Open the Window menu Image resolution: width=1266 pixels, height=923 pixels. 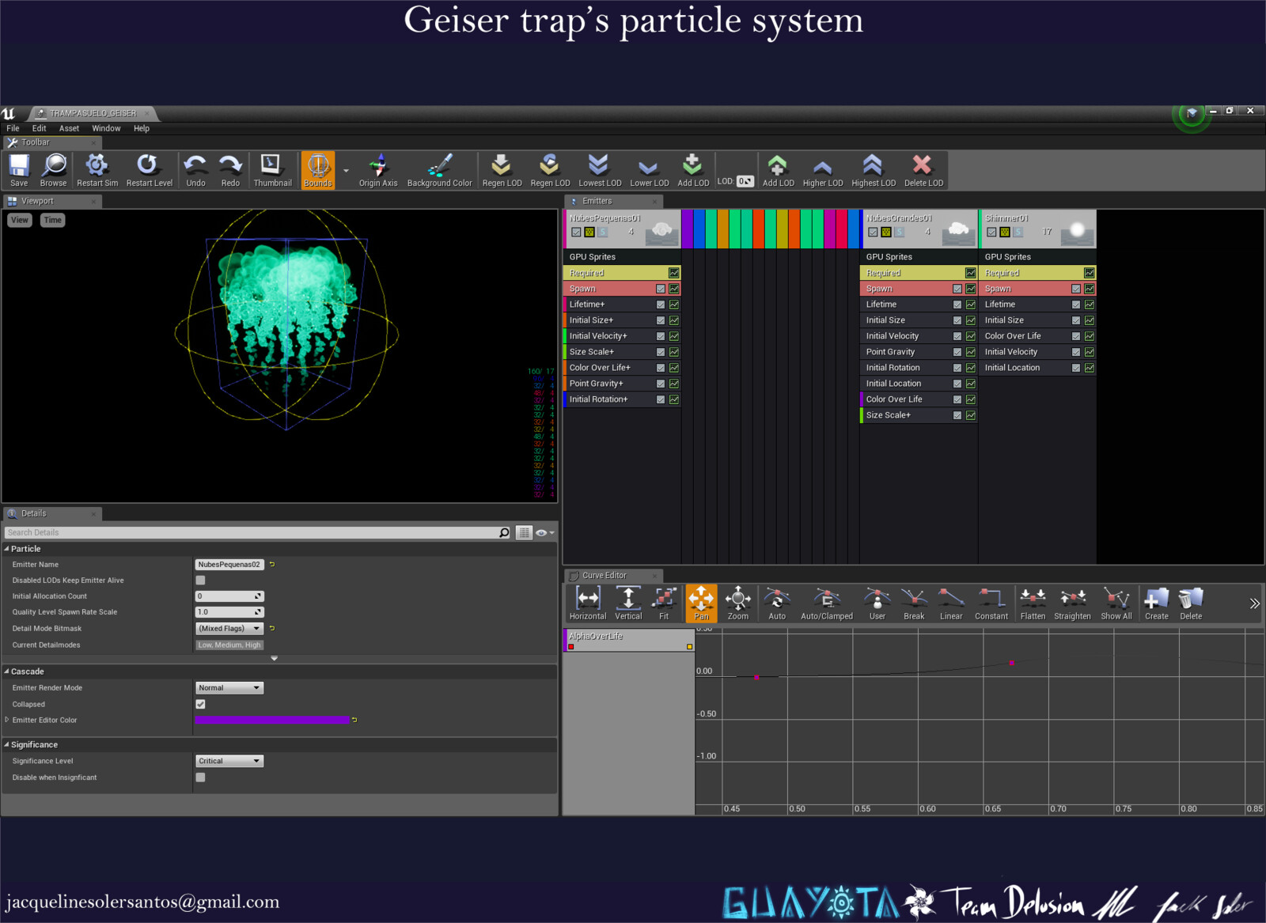click(x=106, y=127)
